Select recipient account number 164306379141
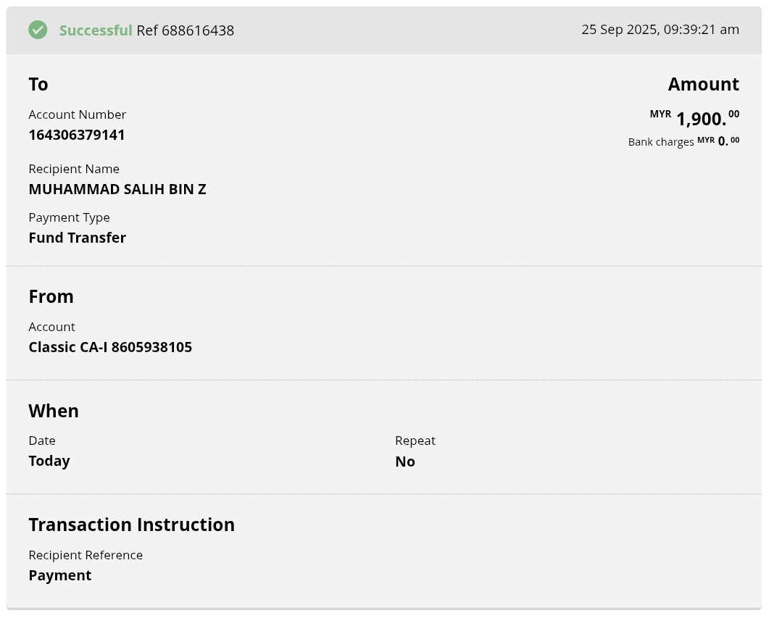Viewport: 782px width, 618px height. [x=77, y=135]
